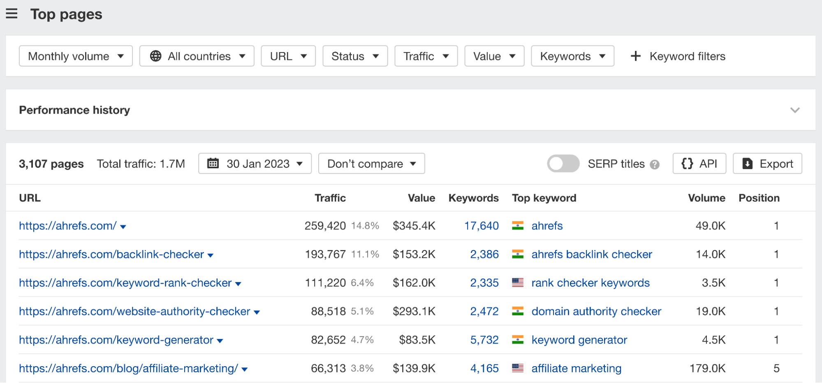The image size is (822, 383).
Task: Click 'domain authority checker' keyword link
Action: (596, 312)
